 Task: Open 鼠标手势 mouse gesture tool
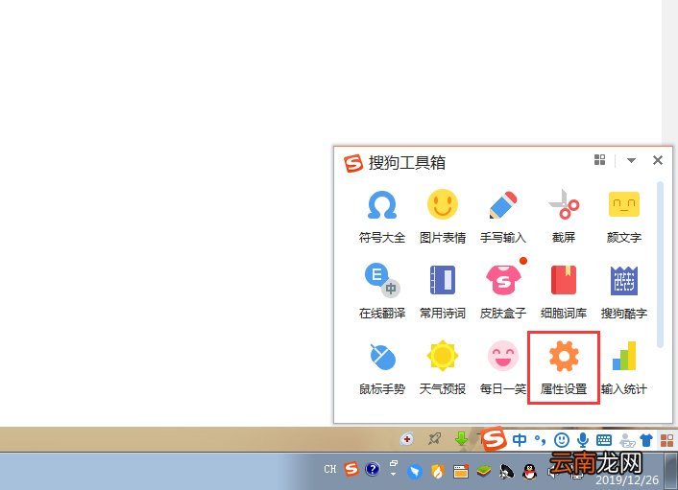[x=382, y=368]
